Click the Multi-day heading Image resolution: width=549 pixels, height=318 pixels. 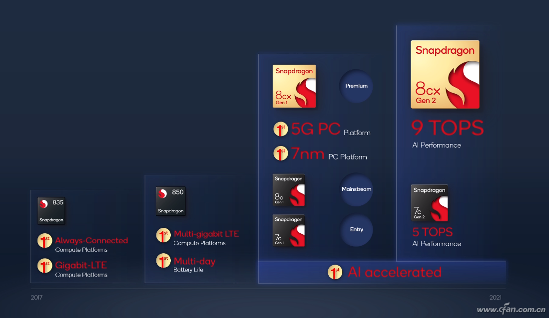point(194,261)
